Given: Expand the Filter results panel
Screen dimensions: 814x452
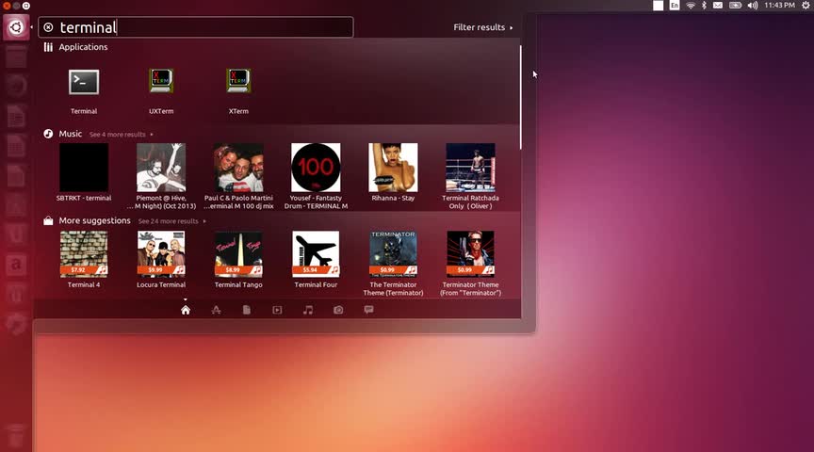Looking at the screenshot, I should [x=482, y=27].
